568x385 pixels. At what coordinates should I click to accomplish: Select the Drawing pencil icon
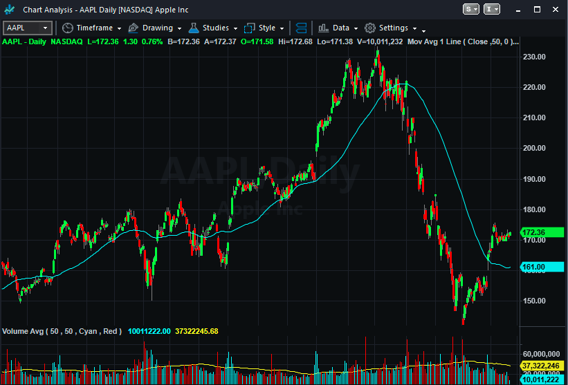coord(134,28)
